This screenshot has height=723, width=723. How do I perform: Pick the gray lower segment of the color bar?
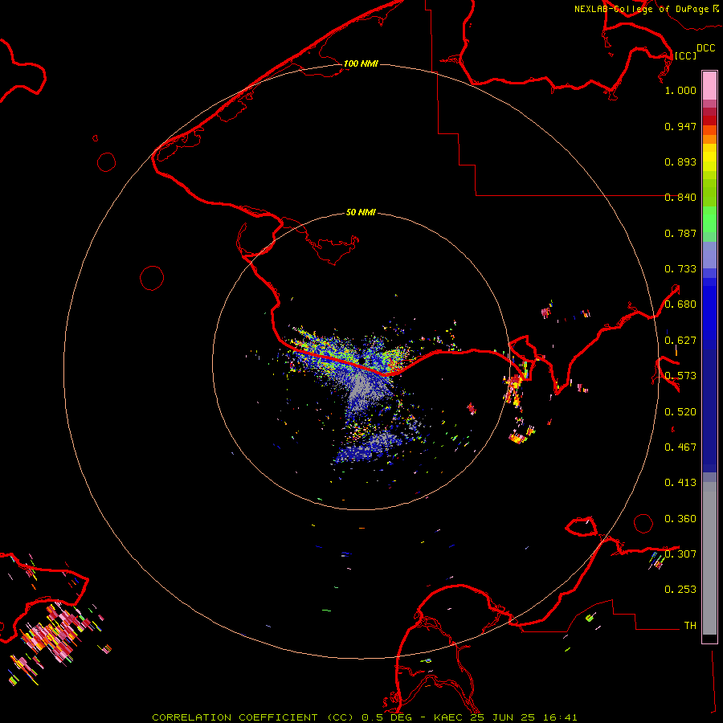pyautogui.click(x=709, y=558)
